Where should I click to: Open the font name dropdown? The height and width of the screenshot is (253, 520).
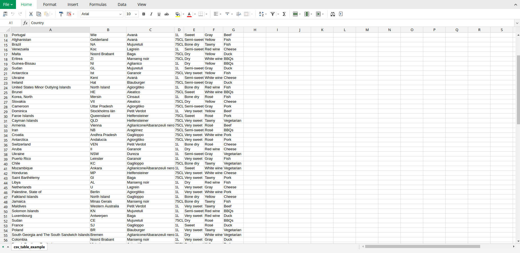coord(121,14)
